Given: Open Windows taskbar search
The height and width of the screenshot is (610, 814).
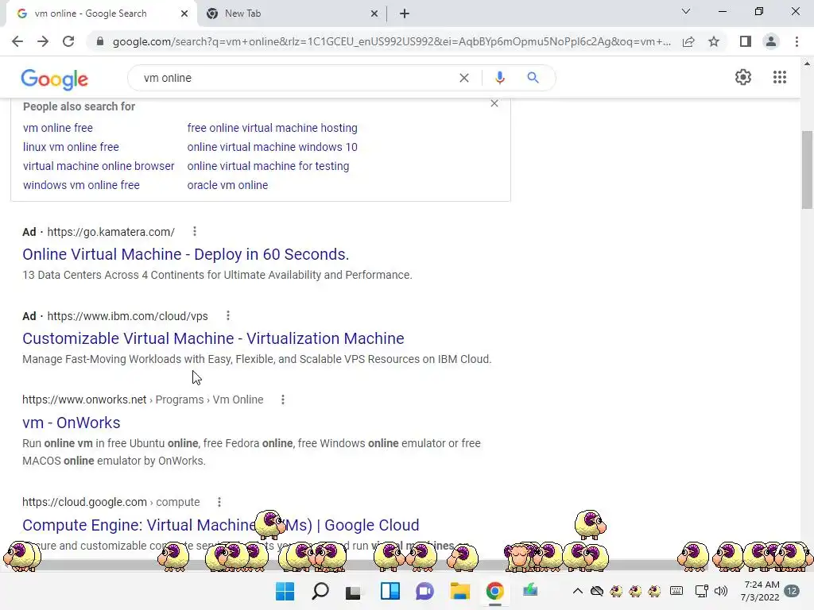Looking at the screenshot, I should (x=320, y=591).
